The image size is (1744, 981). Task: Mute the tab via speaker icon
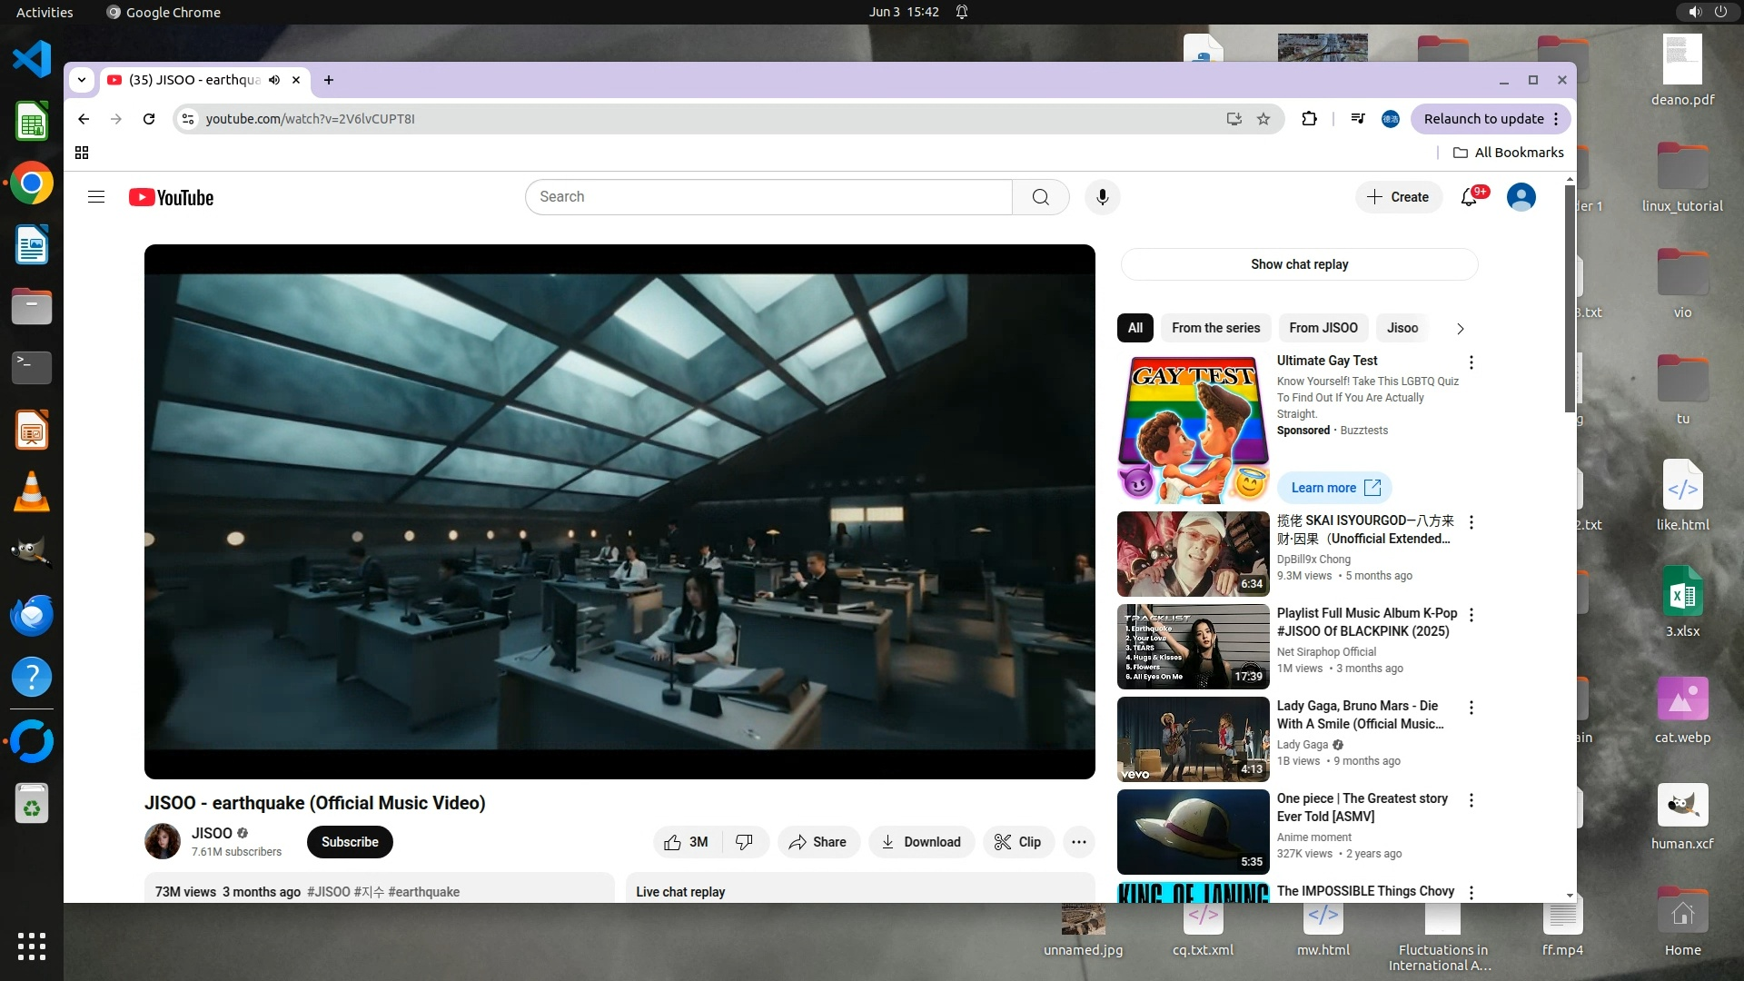pos(274,80)
